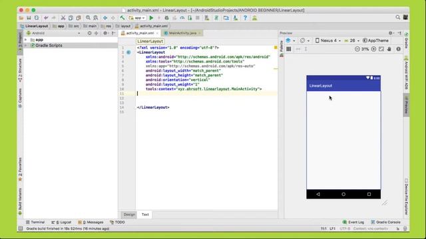The image size is (426, 239).
Task: Open the Logcat tool window tab
Action: tap(61, 222)
